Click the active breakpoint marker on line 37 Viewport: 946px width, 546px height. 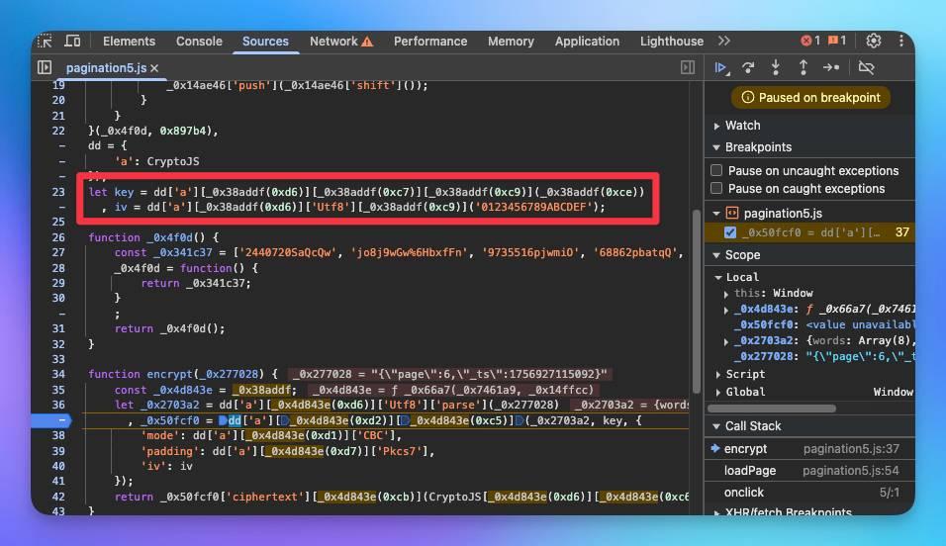51,420
